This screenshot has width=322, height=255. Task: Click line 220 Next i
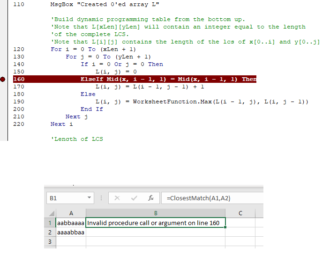click(61, 124)
